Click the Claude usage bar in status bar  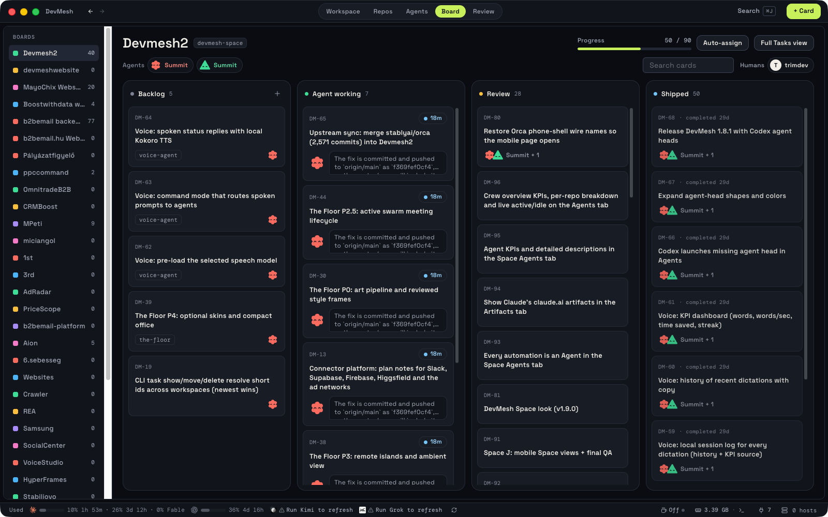(51, 510)
